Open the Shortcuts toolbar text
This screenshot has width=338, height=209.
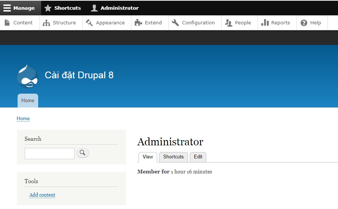(67, 8)
